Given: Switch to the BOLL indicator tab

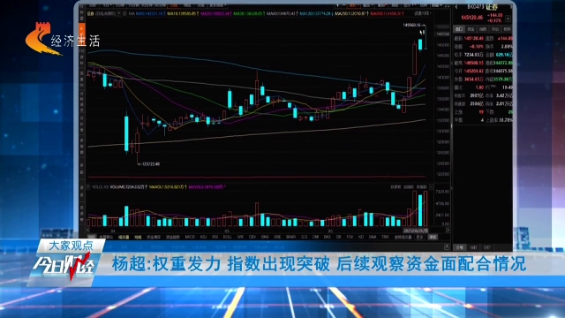Looking at the screenshot, I should click(x=228, y=237).
